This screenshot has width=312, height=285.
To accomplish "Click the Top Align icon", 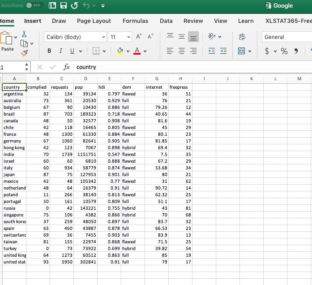I will pyautogui.click(x=170, y=36).
